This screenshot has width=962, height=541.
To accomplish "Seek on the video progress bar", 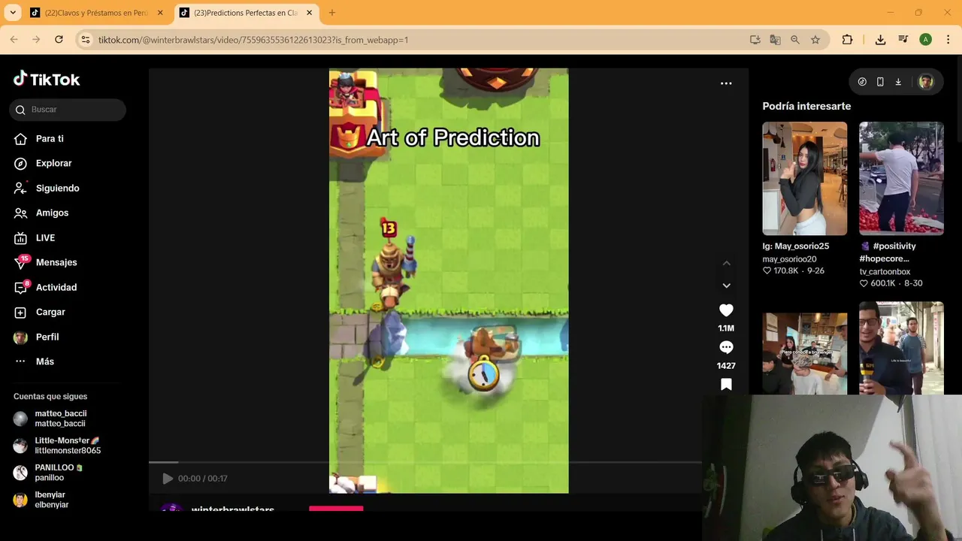I will point(425,462).
